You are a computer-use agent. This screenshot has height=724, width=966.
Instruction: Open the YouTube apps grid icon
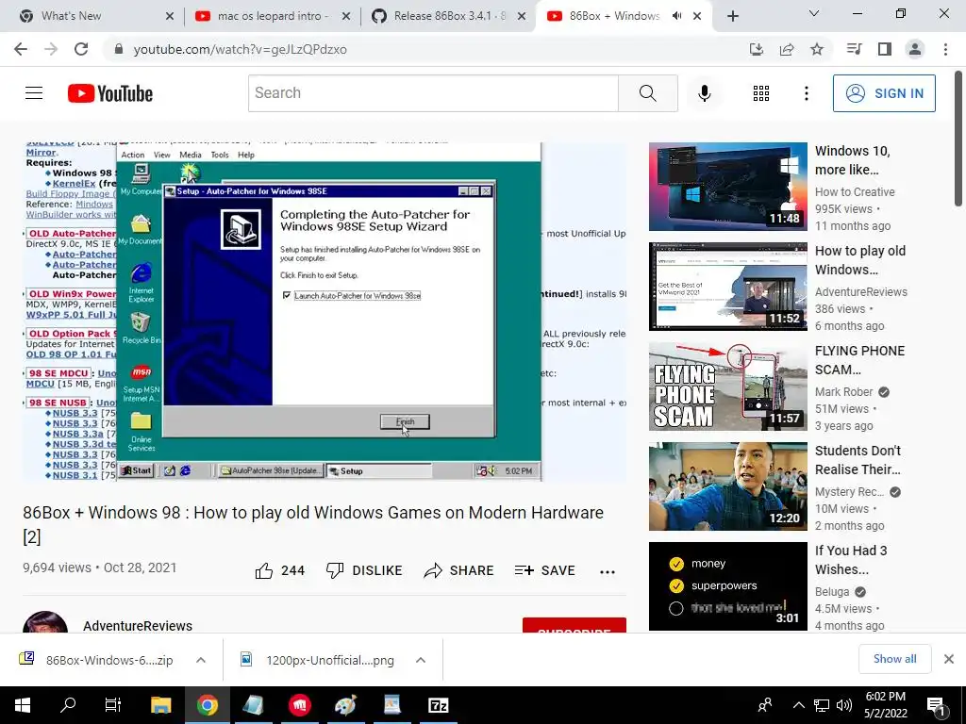click(761, 93)
